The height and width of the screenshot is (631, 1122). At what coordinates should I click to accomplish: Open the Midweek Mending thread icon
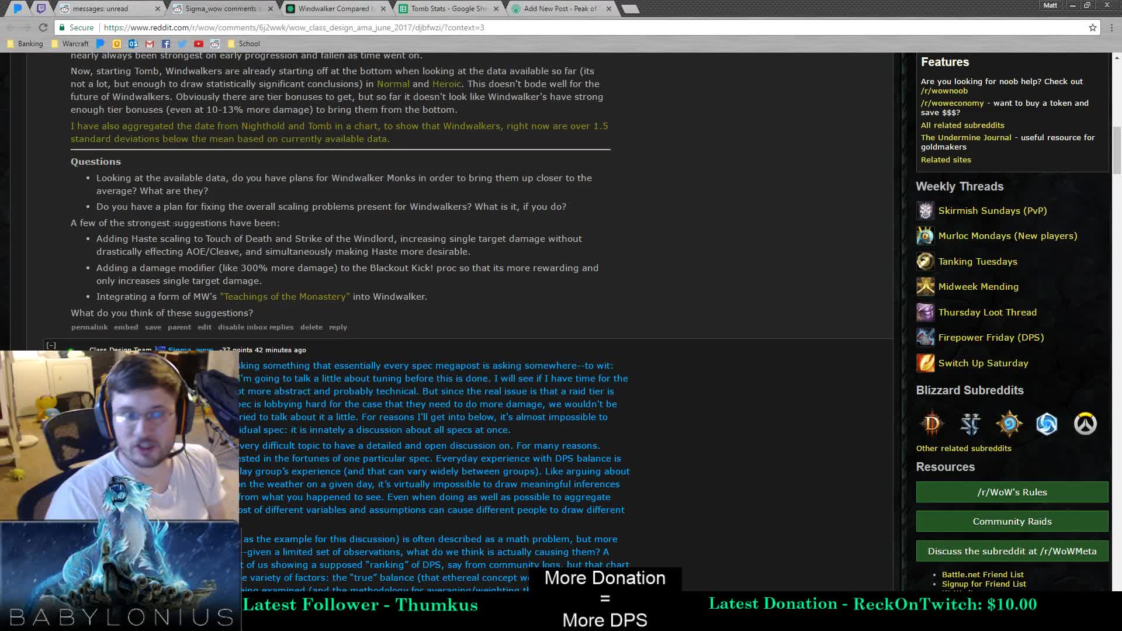(925, 286)
